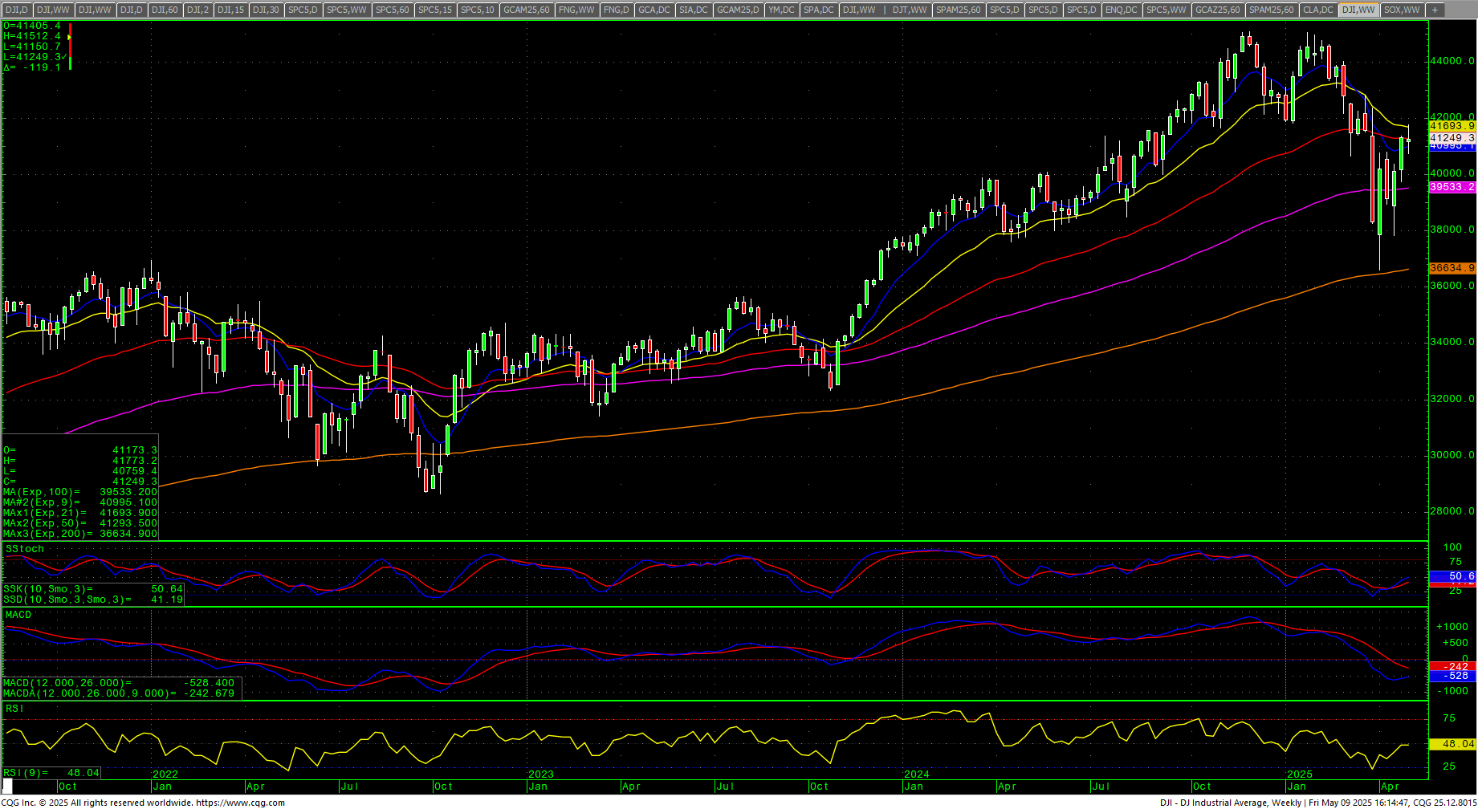Image resolution: width=1478 pixels, height=809 pixels.
Task: Switch to the ENQ,DC tab
Action: [1121, 10]
